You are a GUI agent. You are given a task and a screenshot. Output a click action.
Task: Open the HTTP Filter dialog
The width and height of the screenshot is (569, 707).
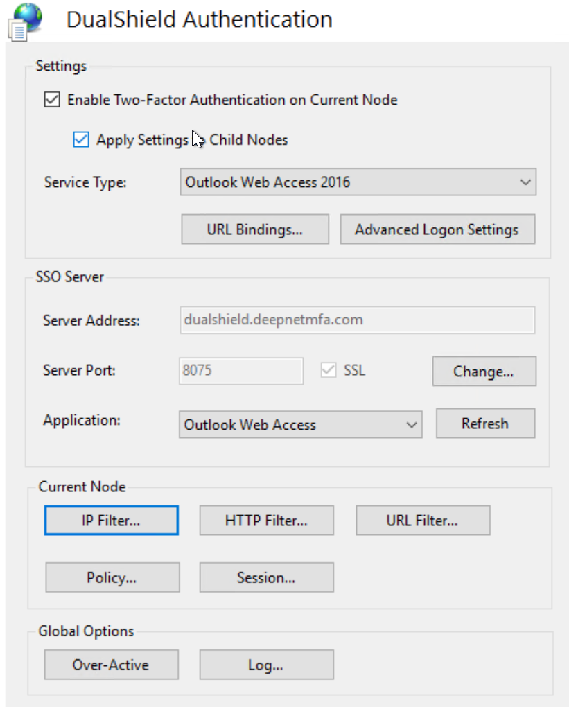[266, 521]
